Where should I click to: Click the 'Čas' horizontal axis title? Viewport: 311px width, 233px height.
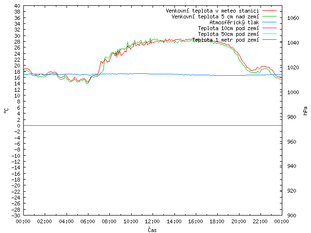point(152,230)
